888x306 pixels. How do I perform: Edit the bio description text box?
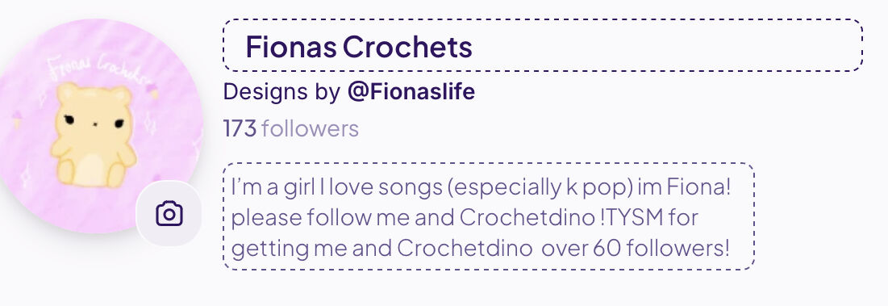489,216
